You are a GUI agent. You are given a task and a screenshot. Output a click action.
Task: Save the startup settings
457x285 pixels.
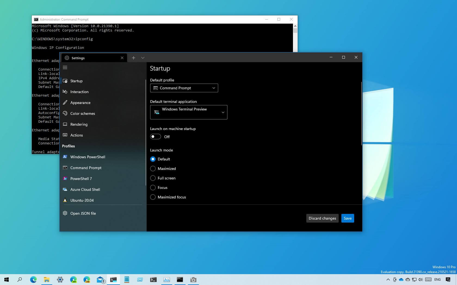coord(347,218)
